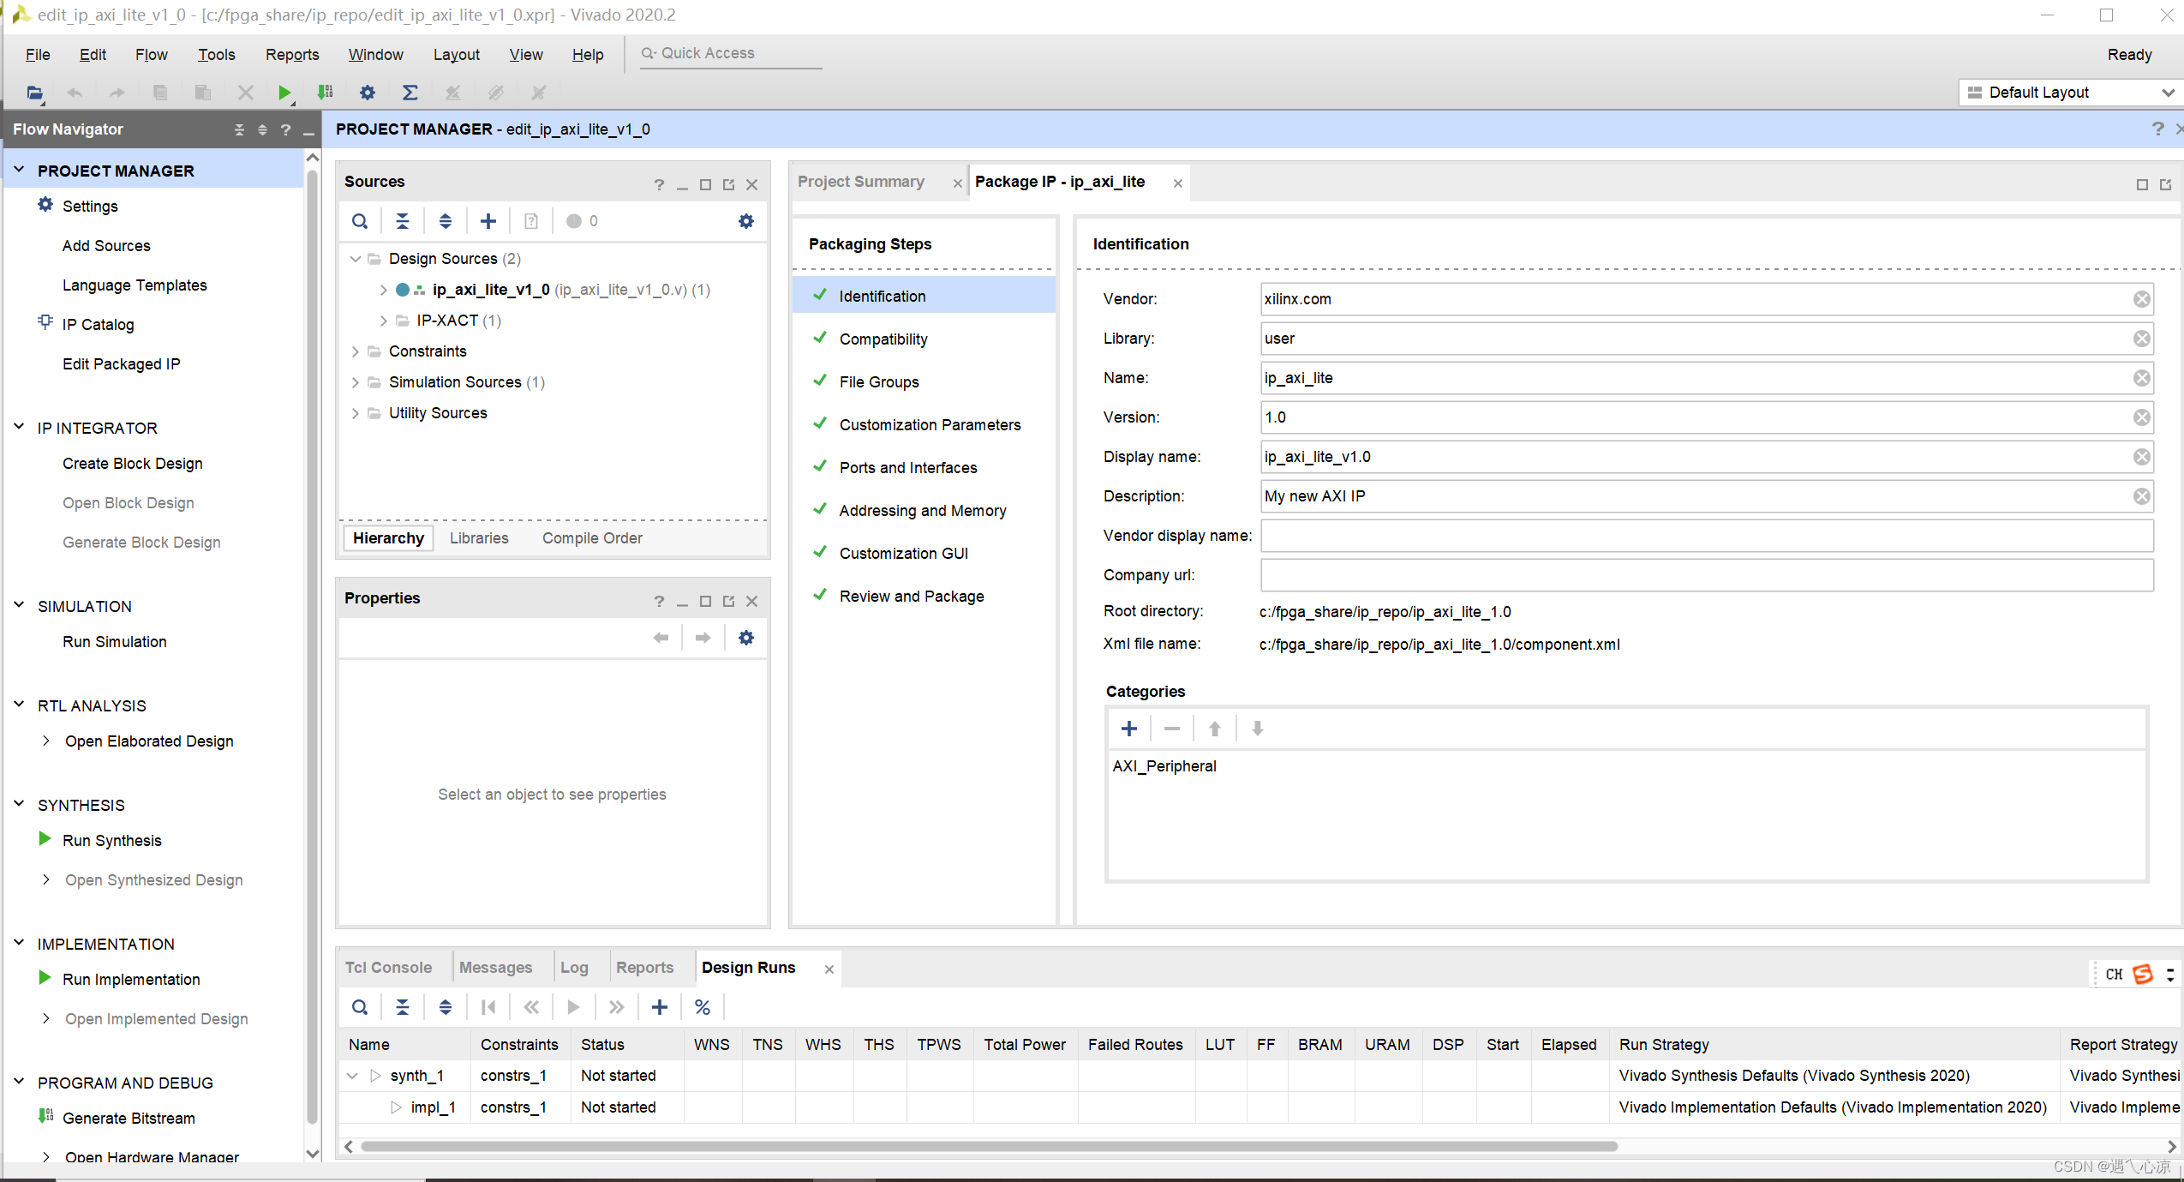Click in the Company url field
This screenshot has width=2184, height=1182.
click(1706, 575)
